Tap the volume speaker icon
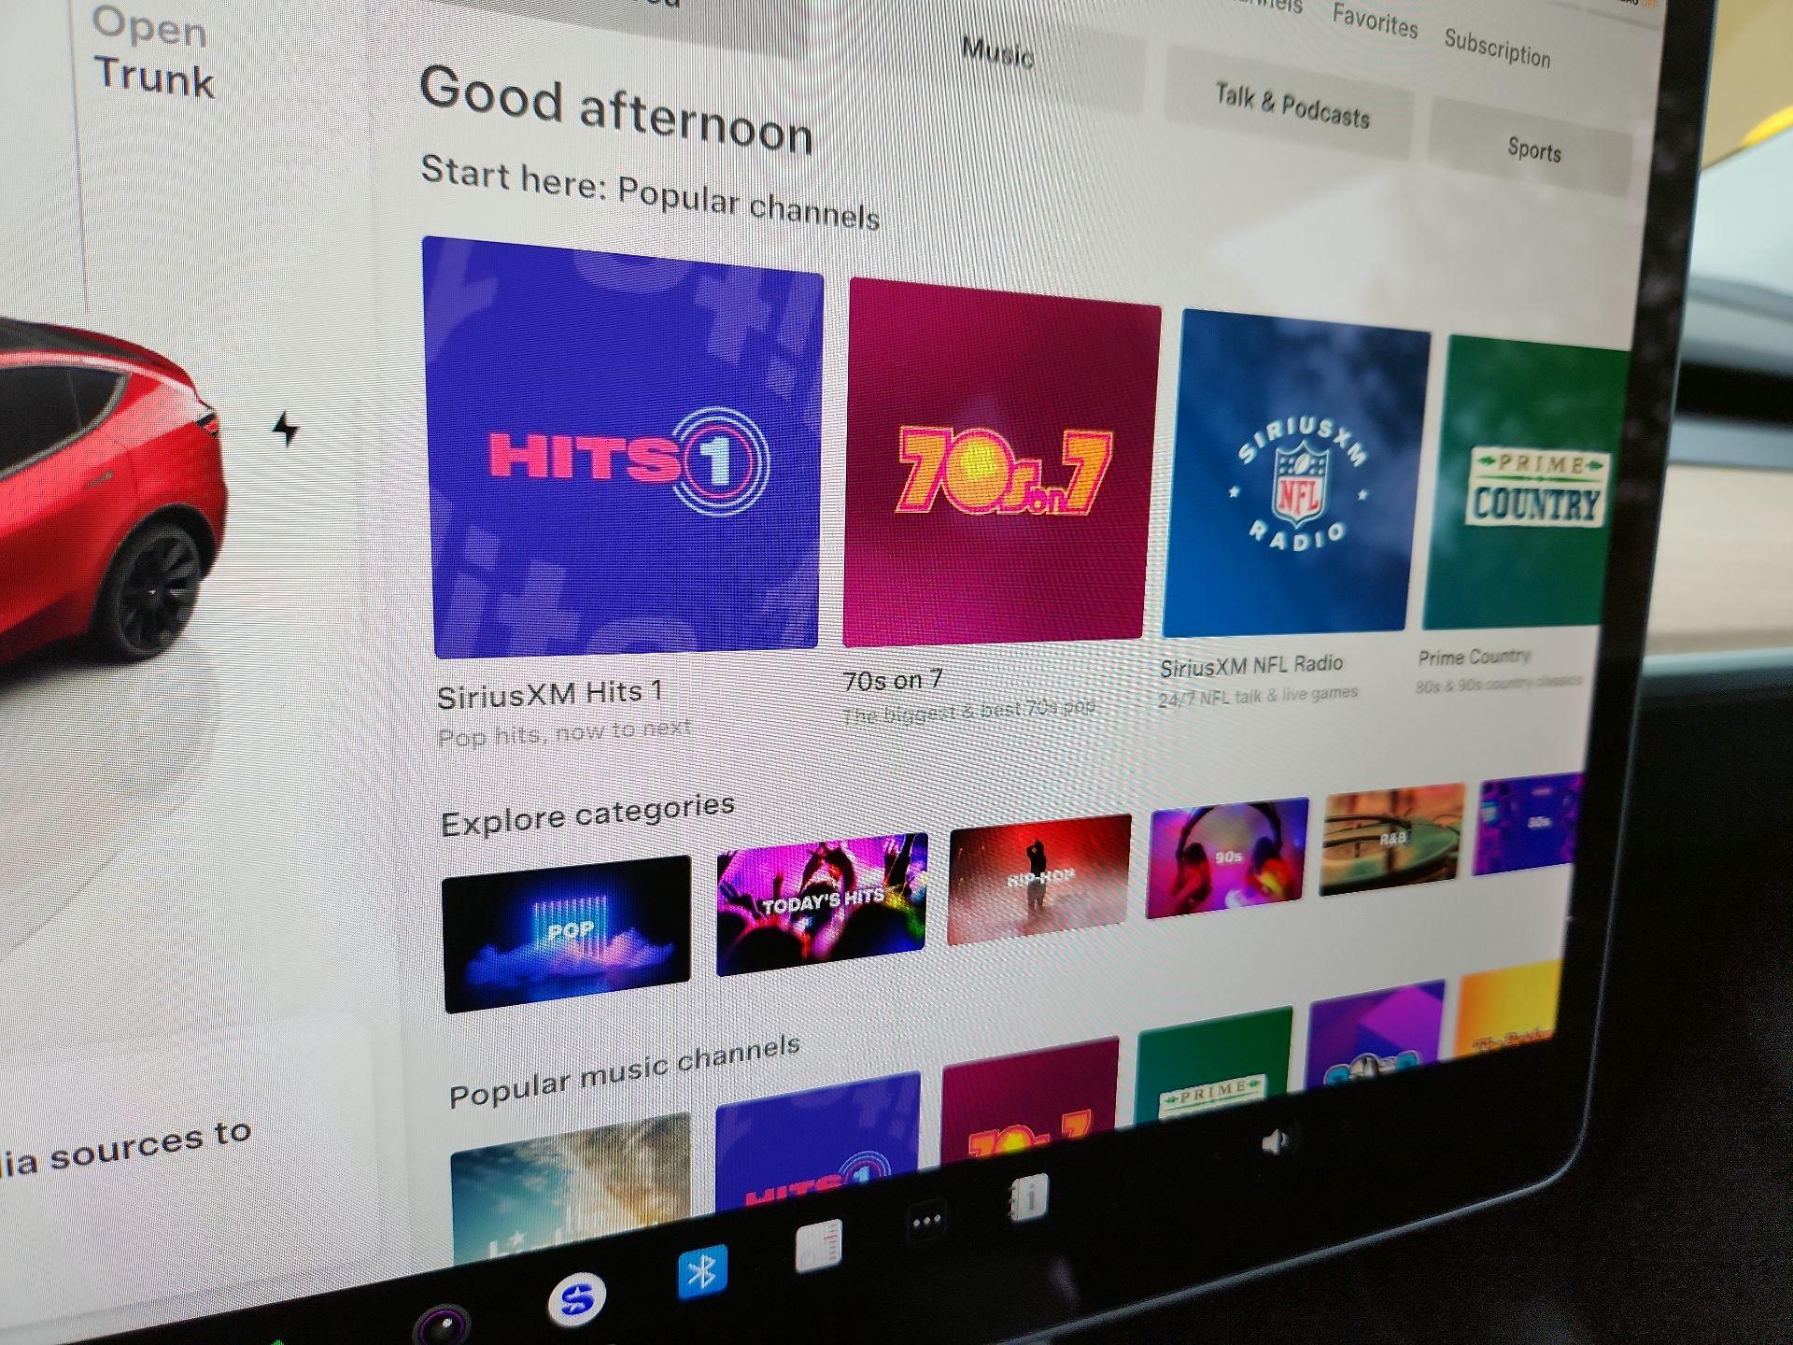Screen dimensions: 1793x1345 coord(1276,1140)
